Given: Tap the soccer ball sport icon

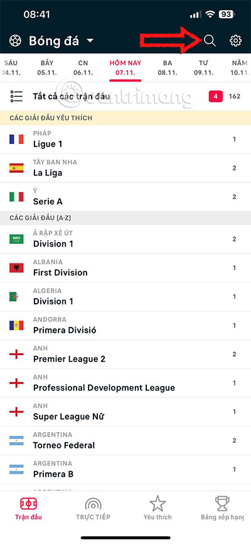Looking at the screenshot, I should (x=15, y=41).
